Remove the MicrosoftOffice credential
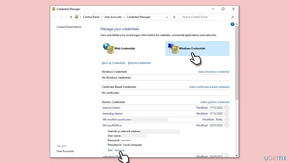 [x=120, y=150]
